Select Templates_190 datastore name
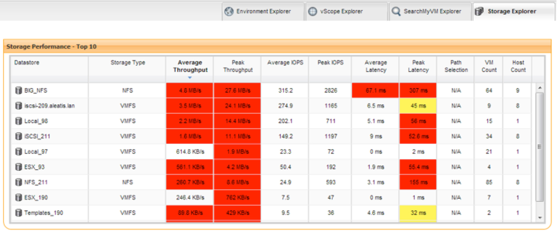Viewport: 557px width, 235px height. point(44,213)
